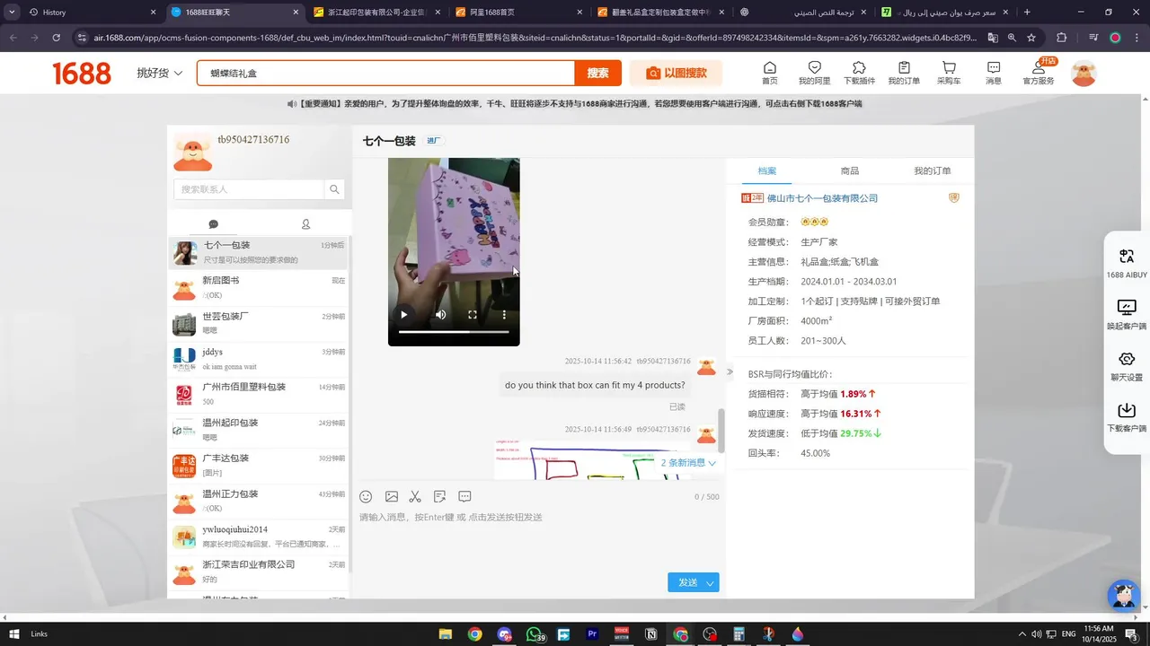Open 佛山市七个一包装有限公司 company link

coord(821,198)
